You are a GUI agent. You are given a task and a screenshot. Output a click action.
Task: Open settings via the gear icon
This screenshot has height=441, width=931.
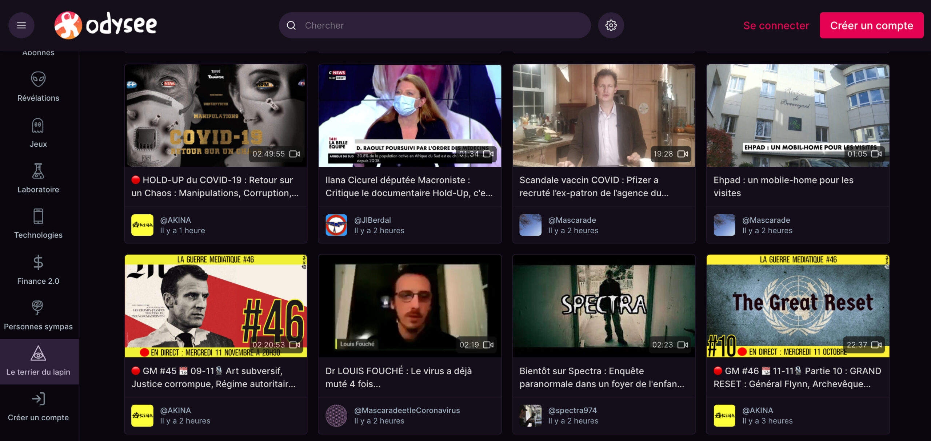click(611, 25)
